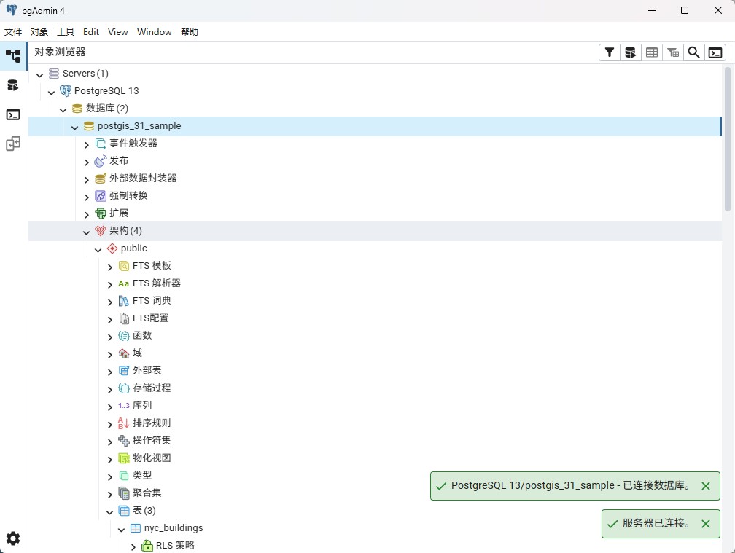Click the 对象浏览器 panel title
The image size is (735, 553).
(x=60, y=52)
